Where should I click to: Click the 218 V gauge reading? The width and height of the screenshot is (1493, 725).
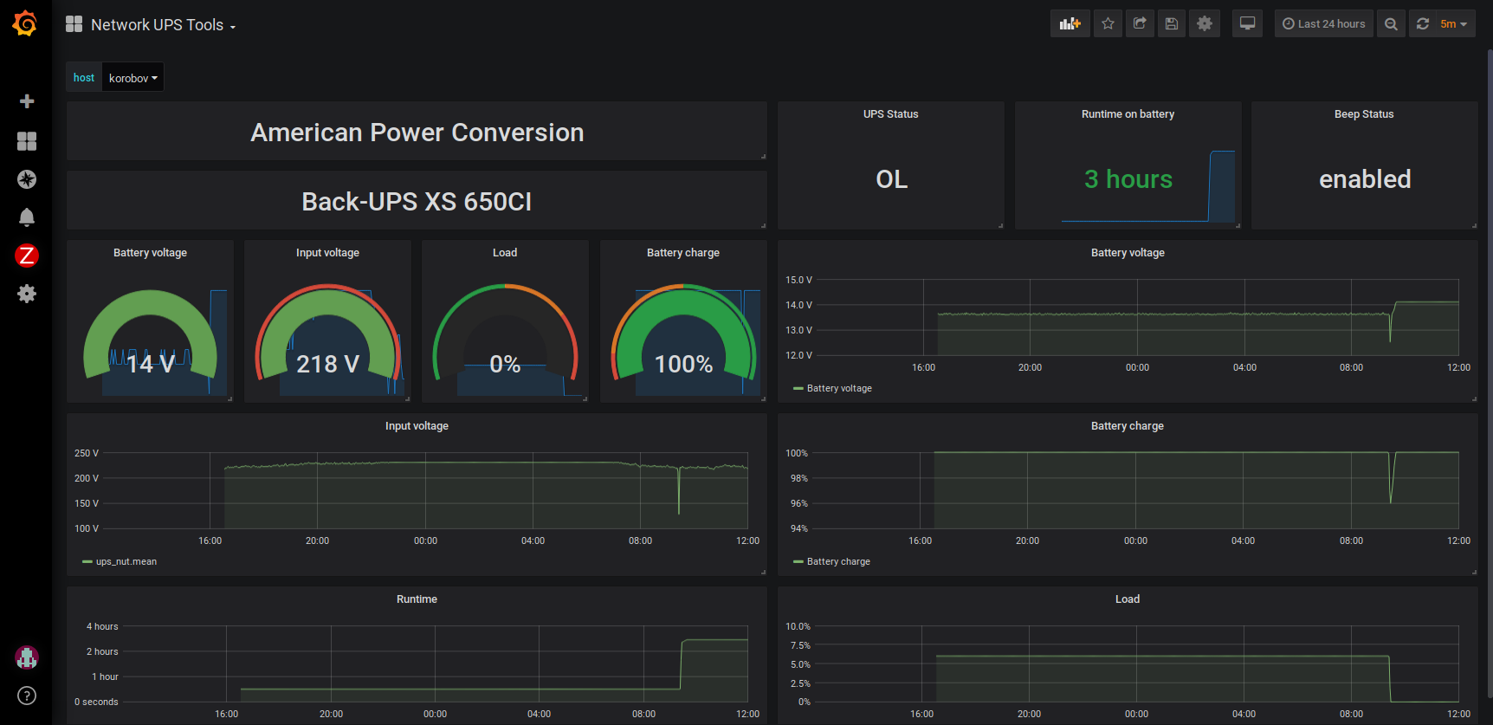328,364
